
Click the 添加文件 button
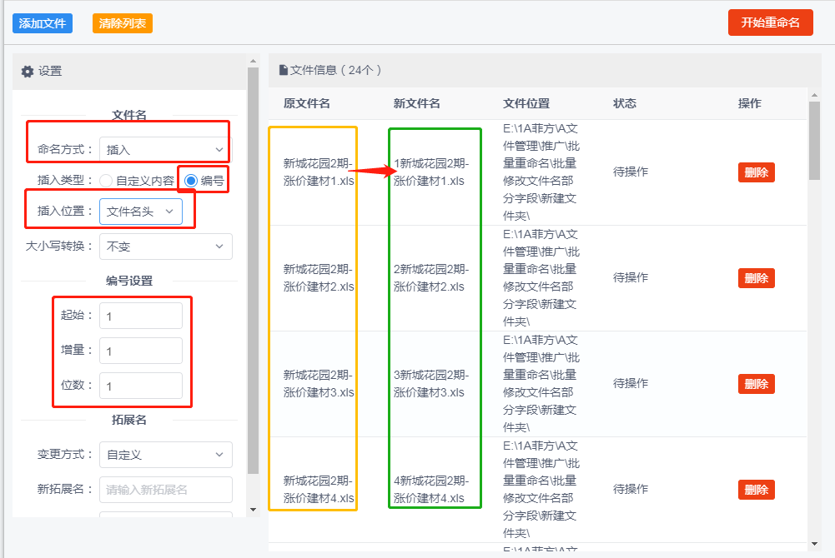point(43,23)
